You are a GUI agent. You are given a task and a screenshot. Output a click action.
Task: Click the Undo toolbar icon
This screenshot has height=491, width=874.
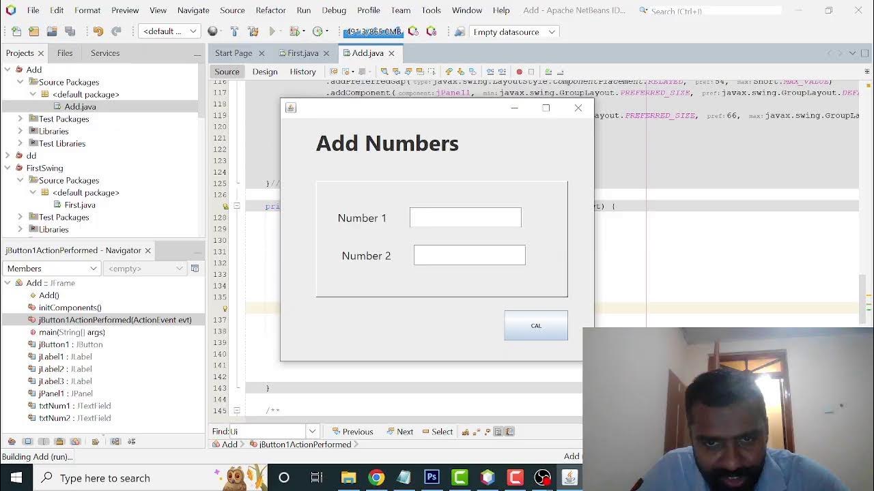coord(98,31)
